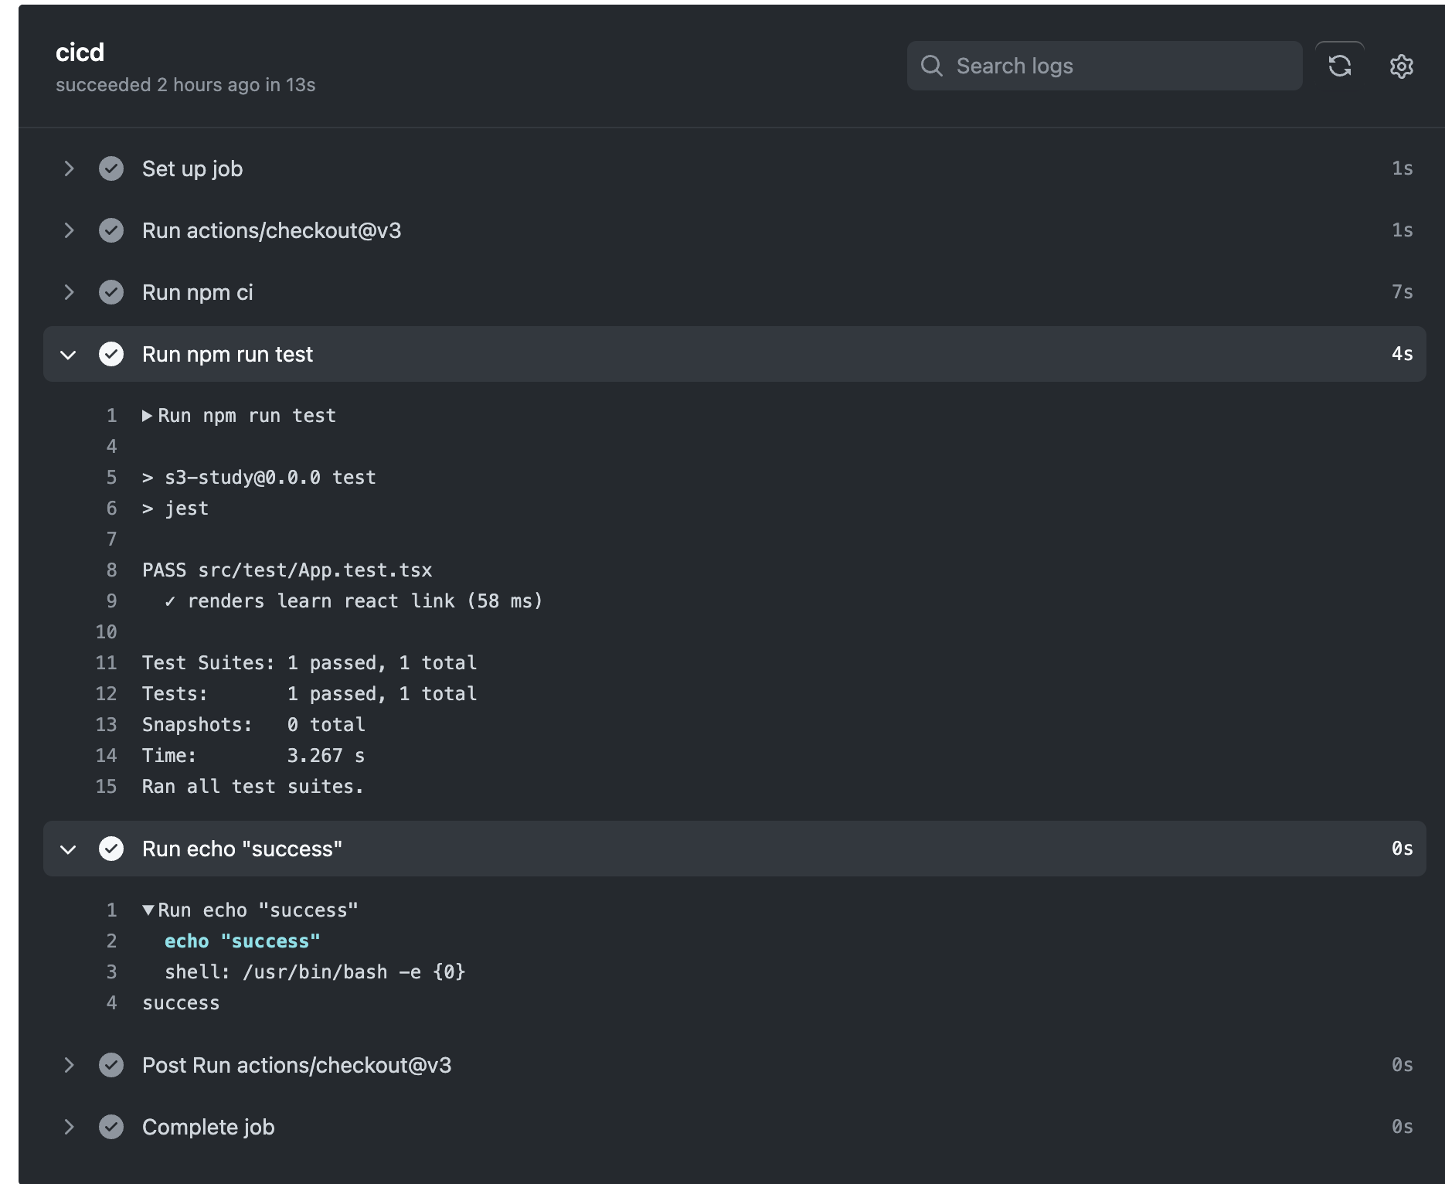Expand the 'Run npm run test' log group triangle

coord(147,416)
